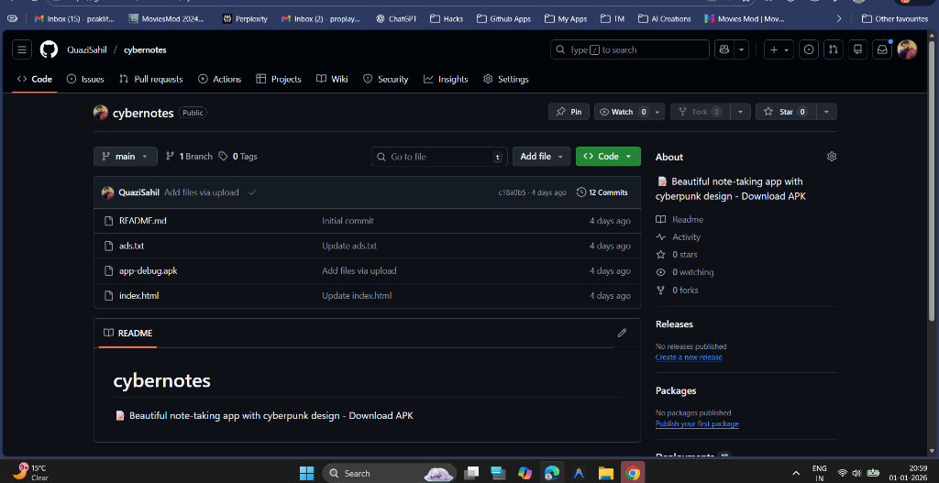View the 12 Commits history link

click(602, 192)
